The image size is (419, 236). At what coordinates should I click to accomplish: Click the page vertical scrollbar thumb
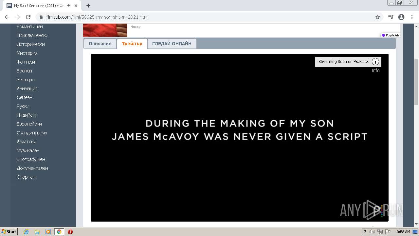pos(416,82)
